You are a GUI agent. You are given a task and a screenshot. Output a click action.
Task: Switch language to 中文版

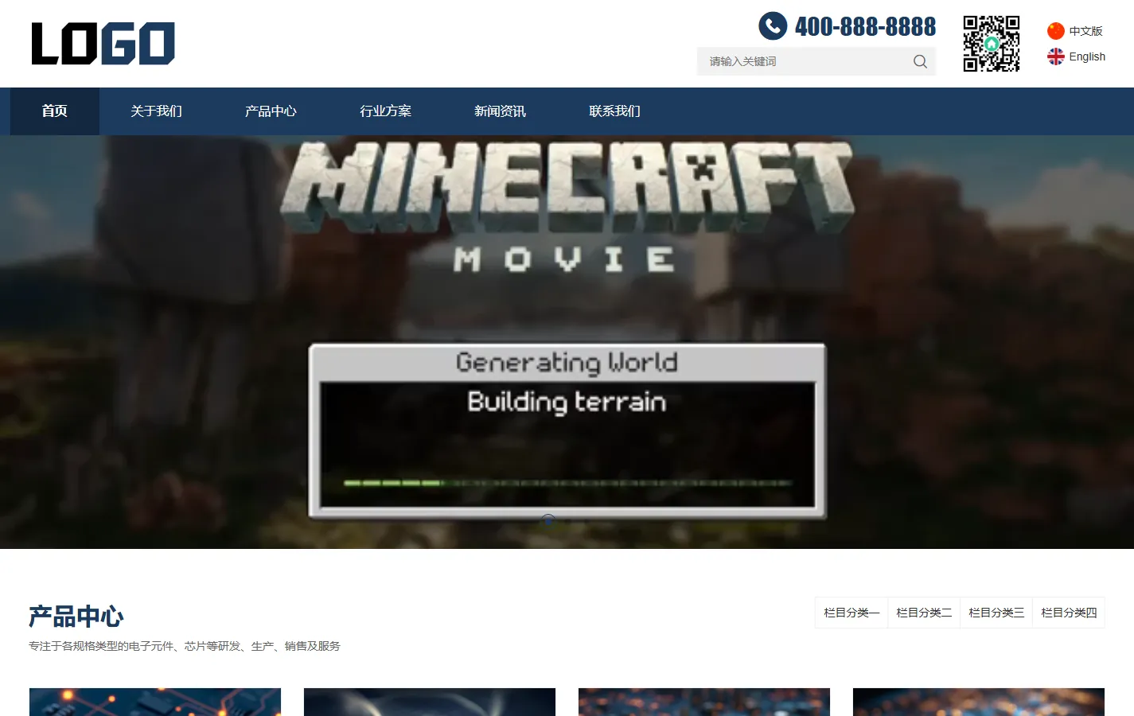coord(1085,31)
